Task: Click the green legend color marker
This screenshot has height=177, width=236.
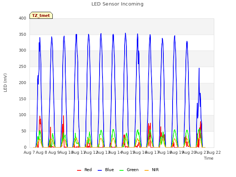Action: point(121,170)
